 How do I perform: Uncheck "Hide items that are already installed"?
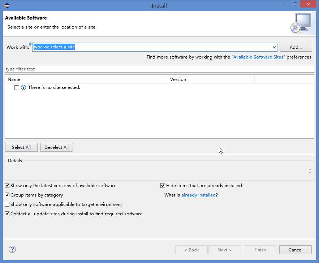[163, 185]
